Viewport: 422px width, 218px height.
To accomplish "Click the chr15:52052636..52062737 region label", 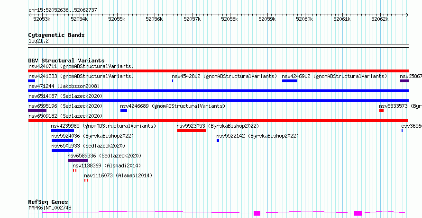I will (x=63, y=10).
